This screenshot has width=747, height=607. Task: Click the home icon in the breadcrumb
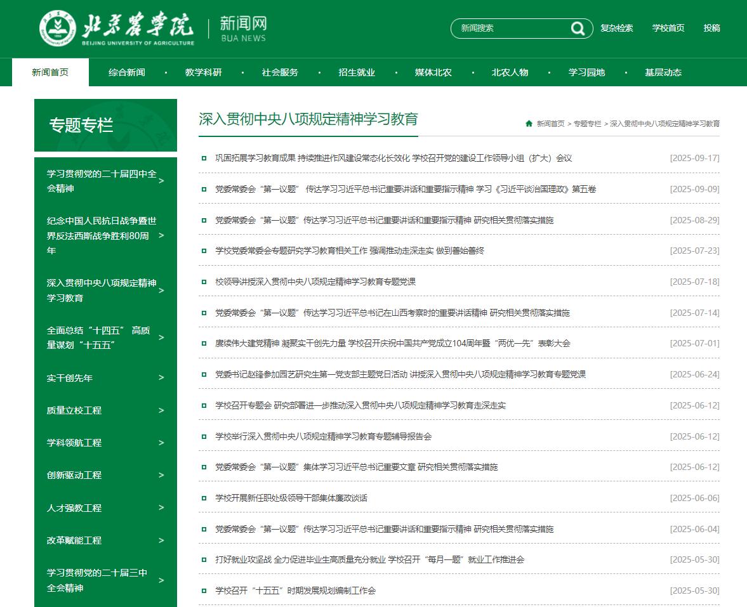pyautogui.click(x=529, y=124)
